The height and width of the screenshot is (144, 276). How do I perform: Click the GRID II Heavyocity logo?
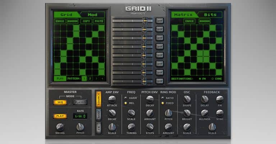(x=138, y=10)
